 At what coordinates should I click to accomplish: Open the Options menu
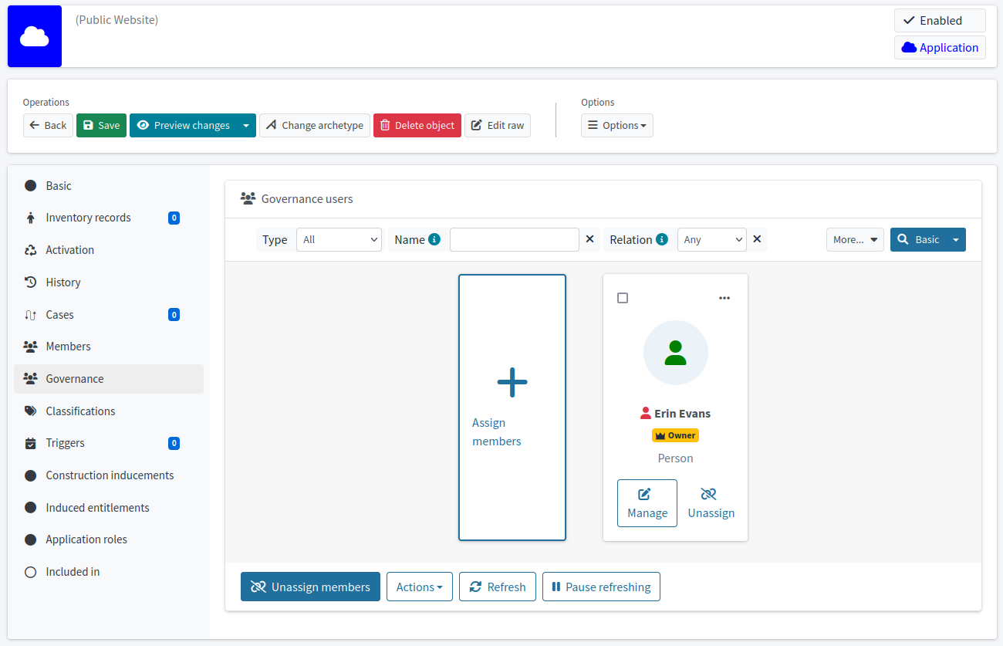point(617,125)
